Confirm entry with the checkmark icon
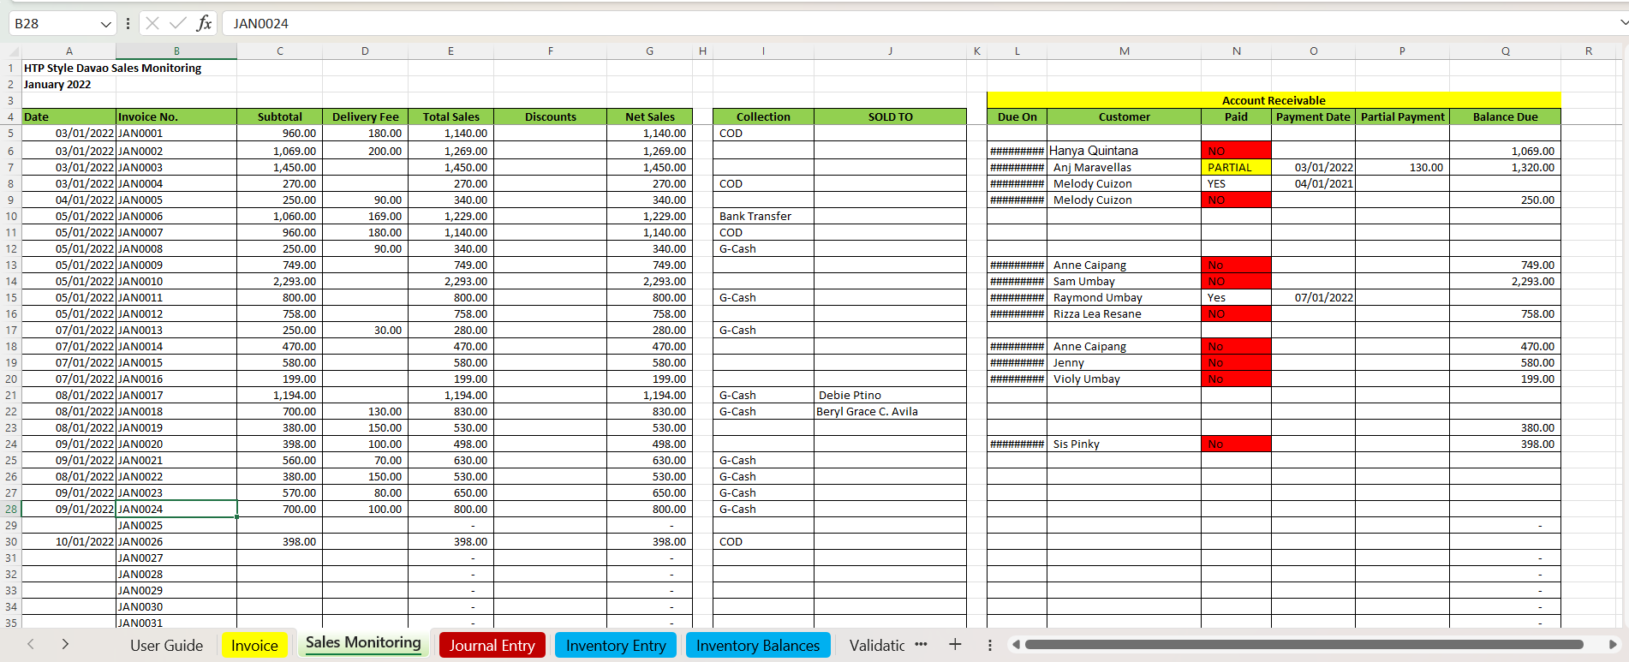The width and height of the screenshot is (1629, 662). pos(178,23)
